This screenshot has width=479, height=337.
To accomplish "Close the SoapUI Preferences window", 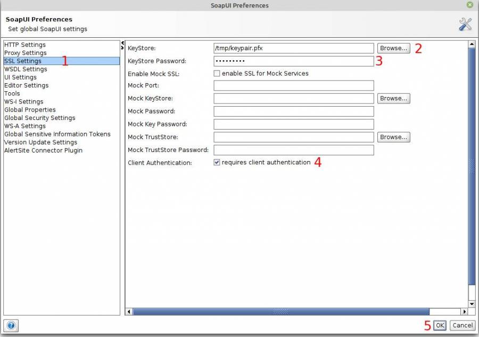I will [469, 5].
